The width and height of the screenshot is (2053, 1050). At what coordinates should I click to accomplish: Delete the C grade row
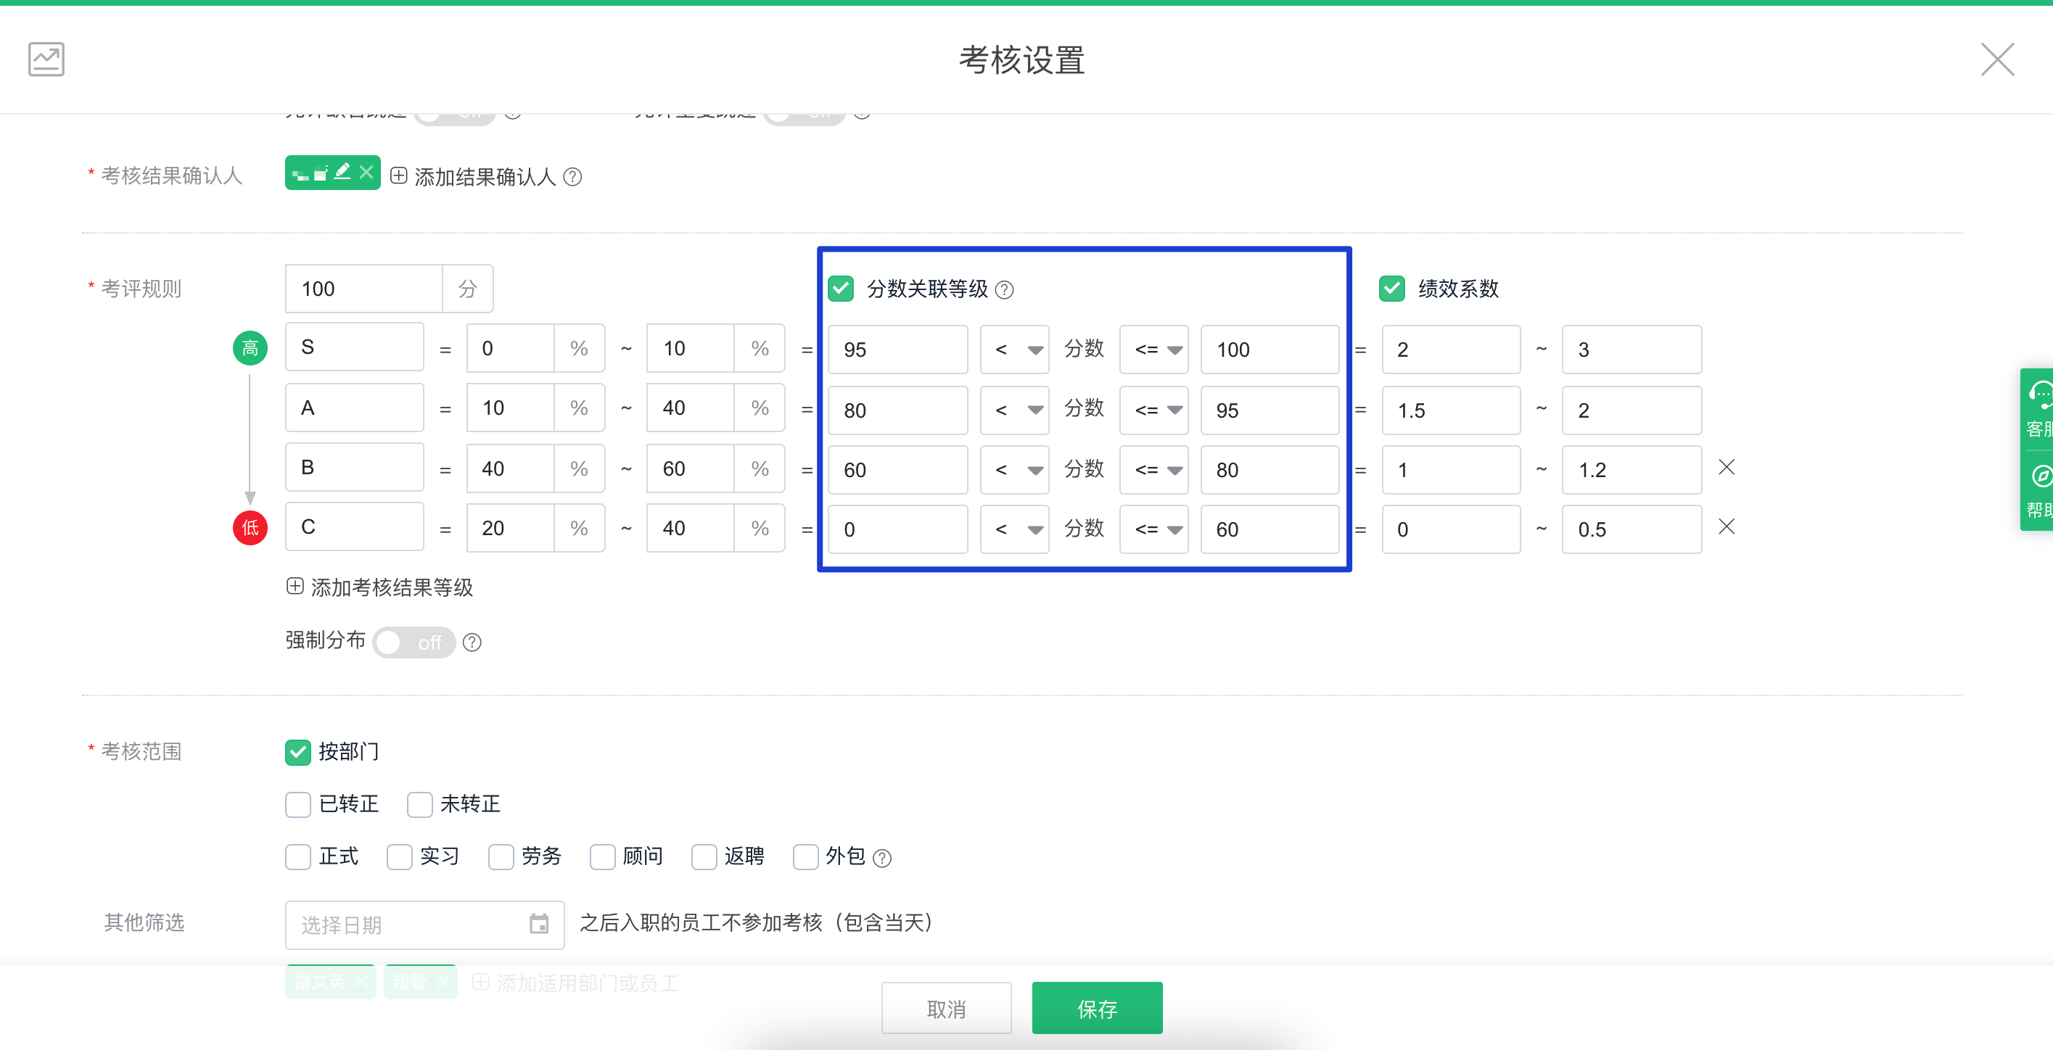coord(1727,526)
